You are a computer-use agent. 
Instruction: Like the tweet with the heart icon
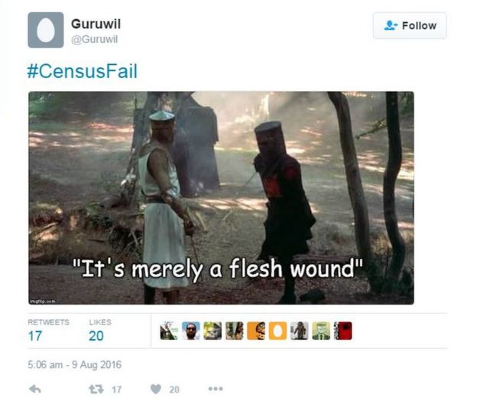pyautogui.click(x=156, y=389)
